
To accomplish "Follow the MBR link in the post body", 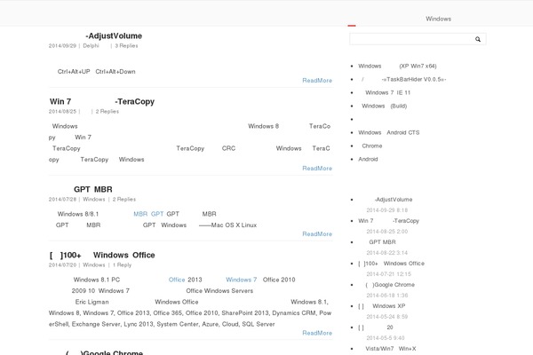I will pyautogui.click(x=140, y=214).
